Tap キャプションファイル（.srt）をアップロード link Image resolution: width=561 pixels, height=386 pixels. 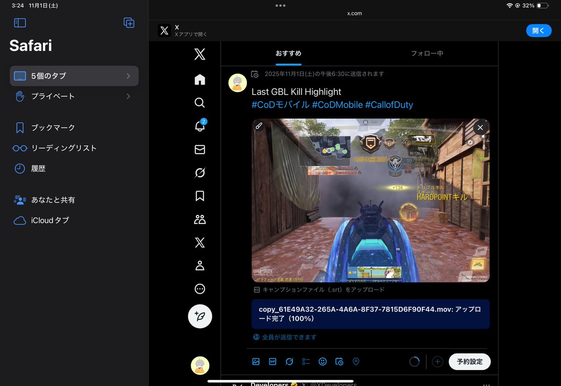[x=319, y=290]
